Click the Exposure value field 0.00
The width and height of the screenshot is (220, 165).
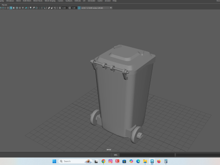64,8
